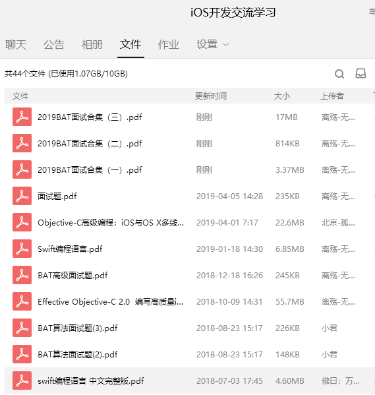The height and width of the screenshot is (395, 375).
Task: Open file 2019BAT面试合集（一）.pdf
Action: pyautogui.click(x=90, y=170)
